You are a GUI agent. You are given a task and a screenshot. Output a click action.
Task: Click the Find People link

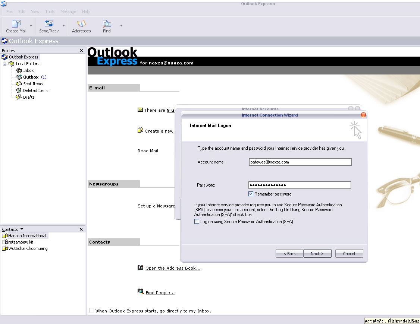(x=160, y=293)
